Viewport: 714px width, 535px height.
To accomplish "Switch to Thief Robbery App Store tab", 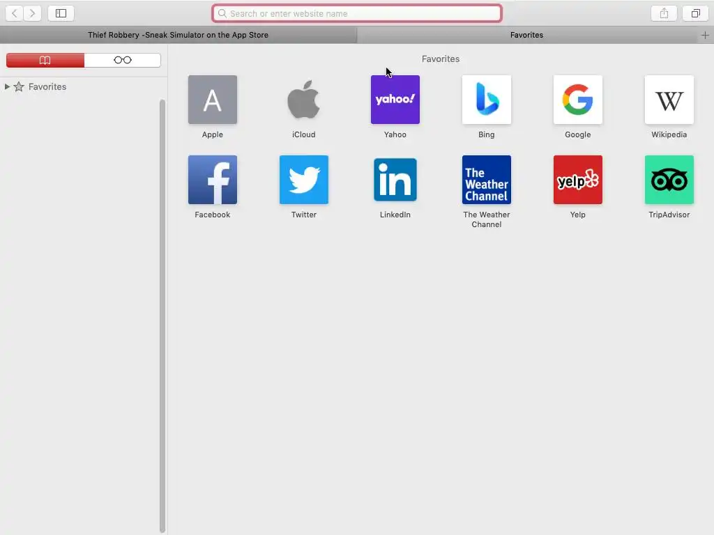I will coord(178,35).
